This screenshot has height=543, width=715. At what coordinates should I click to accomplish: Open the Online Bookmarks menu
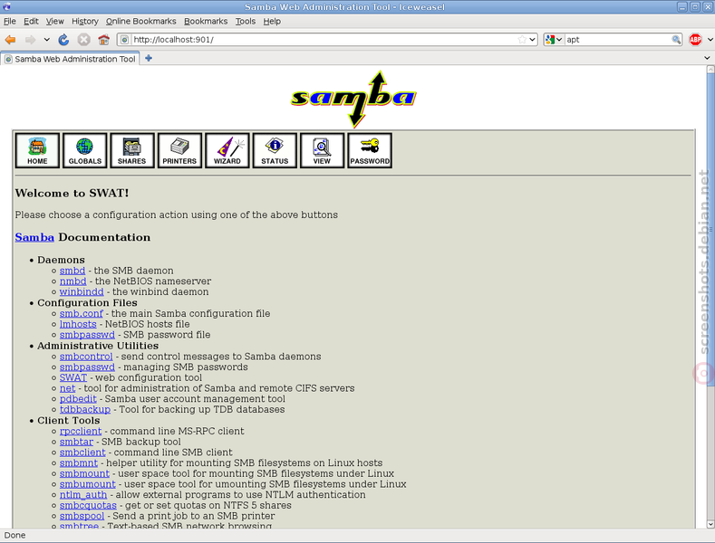tap(140, 22)
